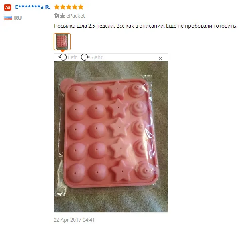Click the "Left" rotate label
245x226 pixels.
coord(72,57)
